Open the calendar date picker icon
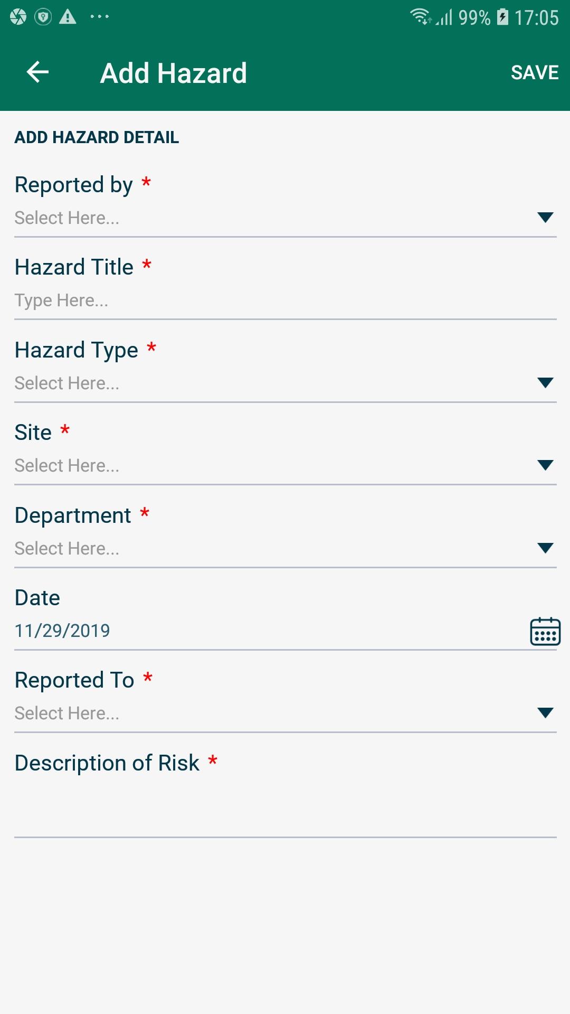 click(x=545, y=631)
